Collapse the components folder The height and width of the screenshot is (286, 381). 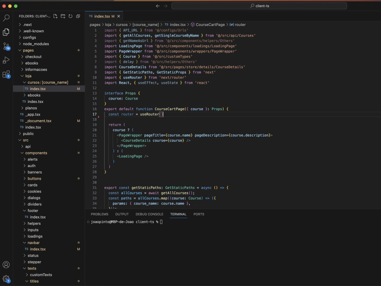coord(36,153)
